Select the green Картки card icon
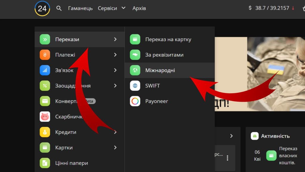The width and height of the screenshot is (305, 172). pos(44,148)
